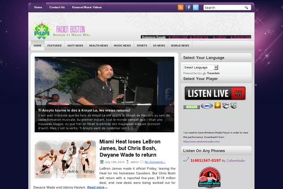This screenshot has width=283, height=189.
Task: Click the green ONLINE status badge
Action: pyautogui.click(x=191, y=107)
